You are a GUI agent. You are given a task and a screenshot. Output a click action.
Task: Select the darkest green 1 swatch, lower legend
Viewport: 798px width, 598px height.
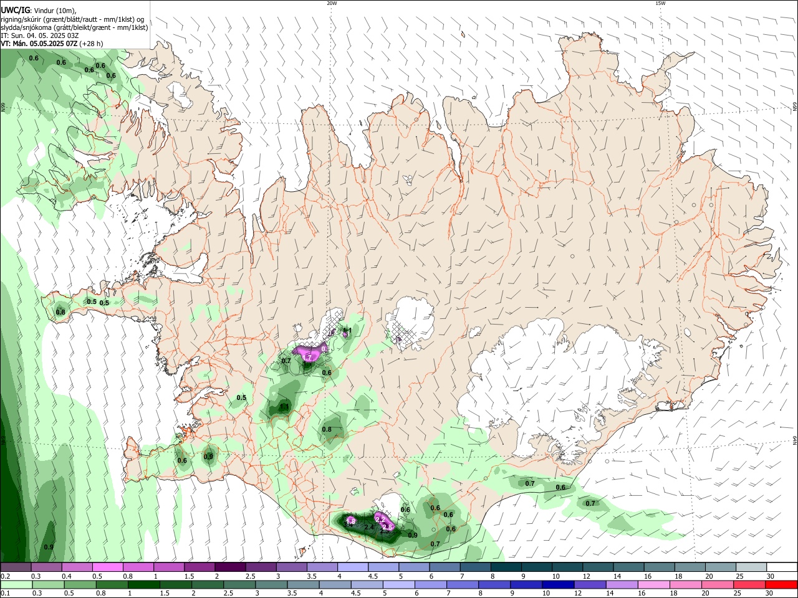tap(143, 585)
